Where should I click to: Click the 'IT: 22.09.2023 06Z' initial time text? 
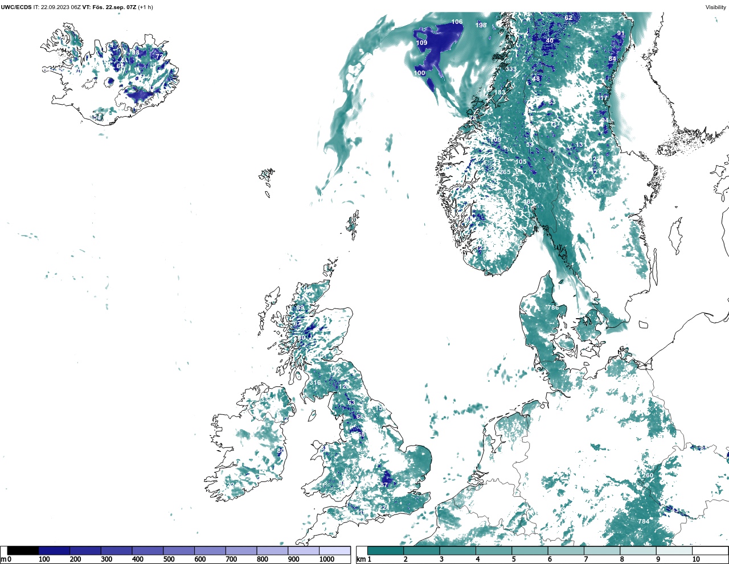pyautogui.click(x=57, y=7)
